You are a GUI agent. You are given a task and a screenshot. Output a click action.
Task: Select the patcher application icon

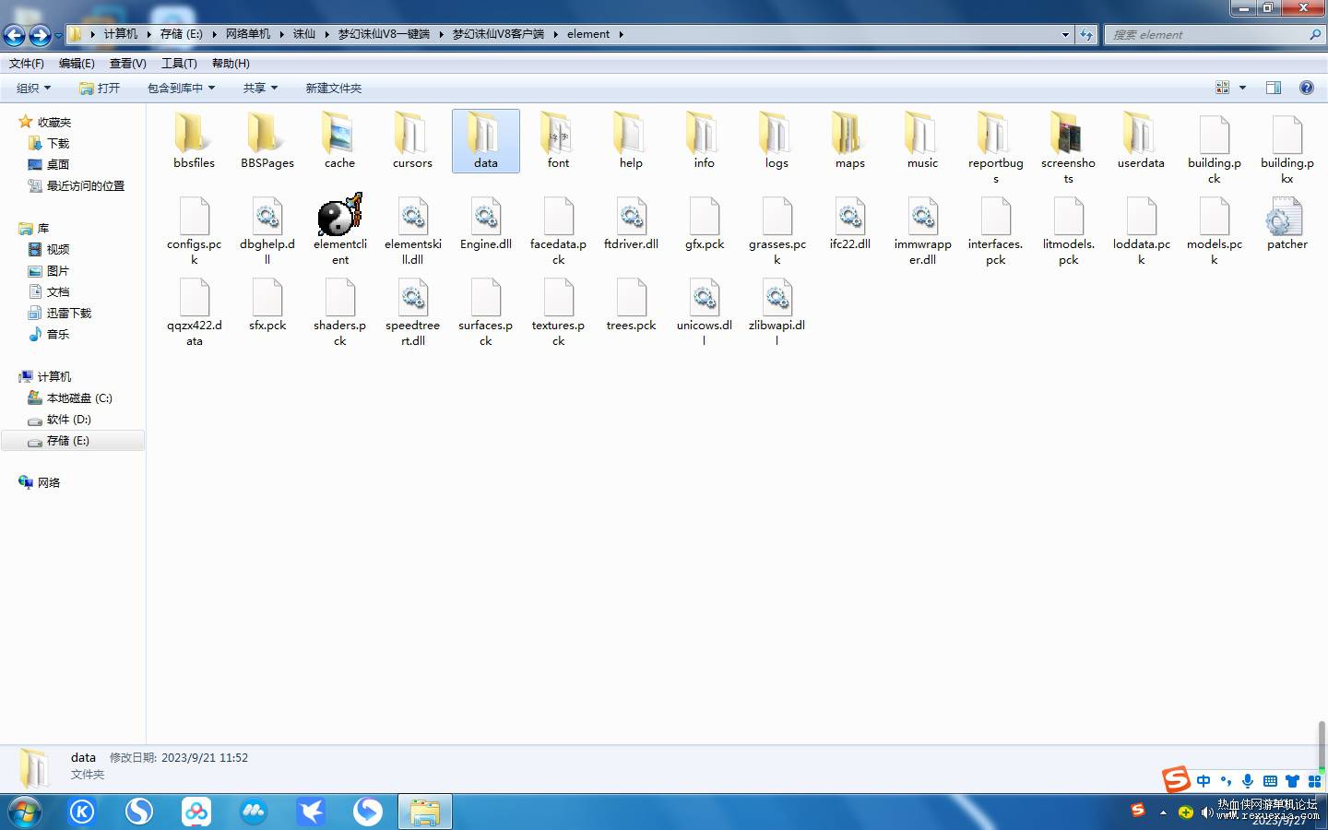(x=1286, y=216)
